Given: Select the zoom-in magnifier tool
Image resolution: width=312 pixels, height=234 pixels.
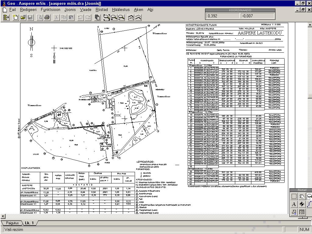Looking at the screenshot, I should (x=114, y=17).
